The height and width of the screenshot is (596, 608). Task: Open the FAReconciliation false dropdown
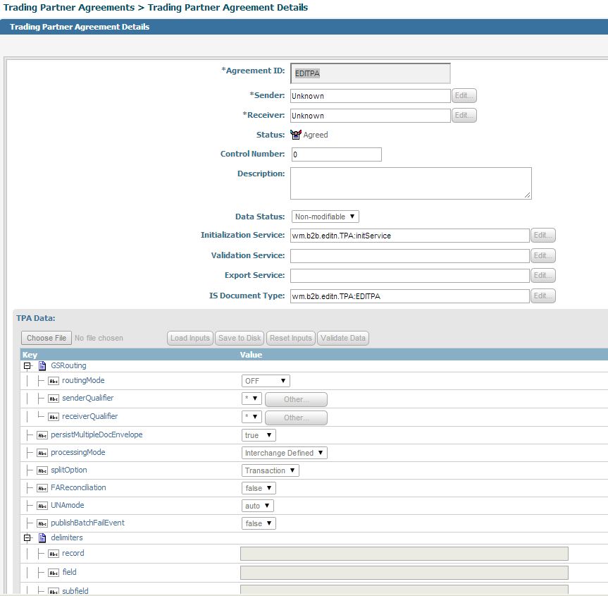pyautogui.click(x=259, y=488)
